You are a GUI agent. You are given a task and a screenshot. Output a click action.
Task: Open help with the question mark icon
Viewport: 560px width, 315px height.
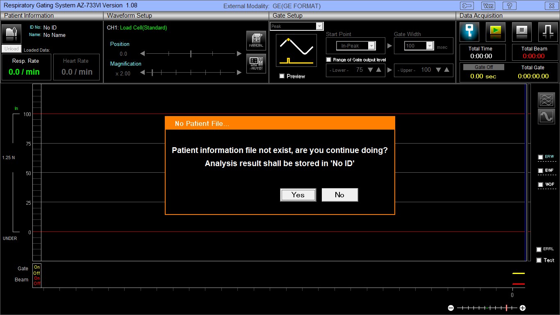coord(509,6)
